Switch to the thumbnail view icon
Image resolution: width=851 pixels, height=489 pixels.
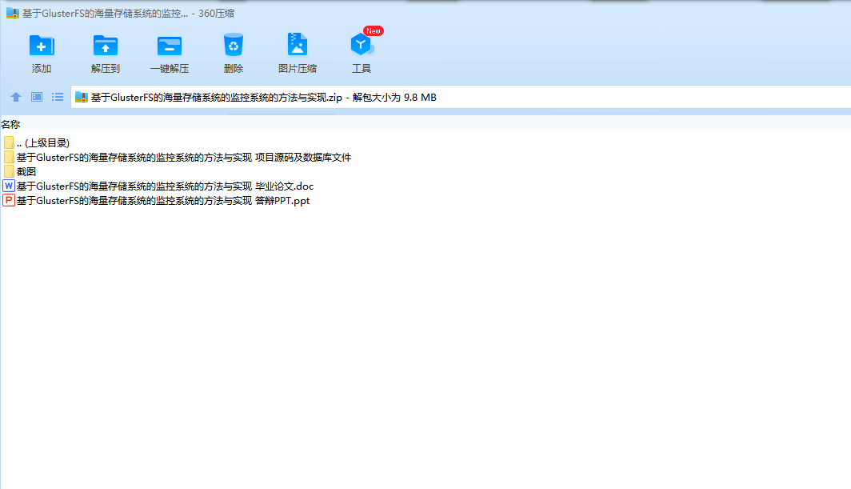(x=37, y=98)
